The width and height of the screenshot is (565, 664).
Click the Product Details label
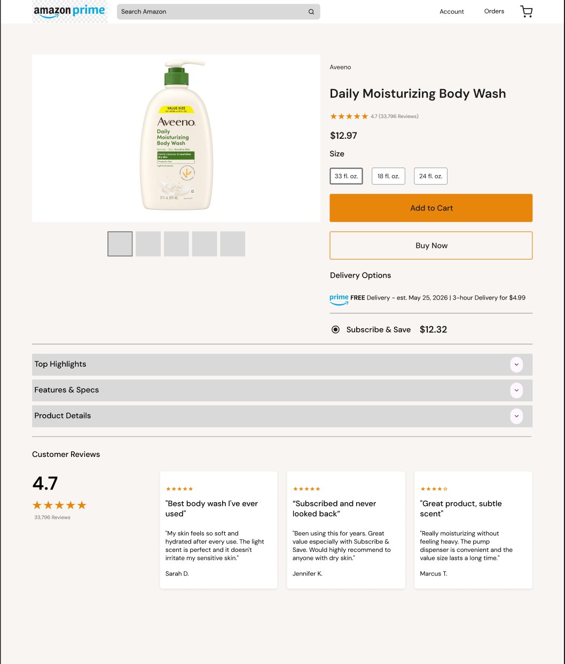click(62, 415)
